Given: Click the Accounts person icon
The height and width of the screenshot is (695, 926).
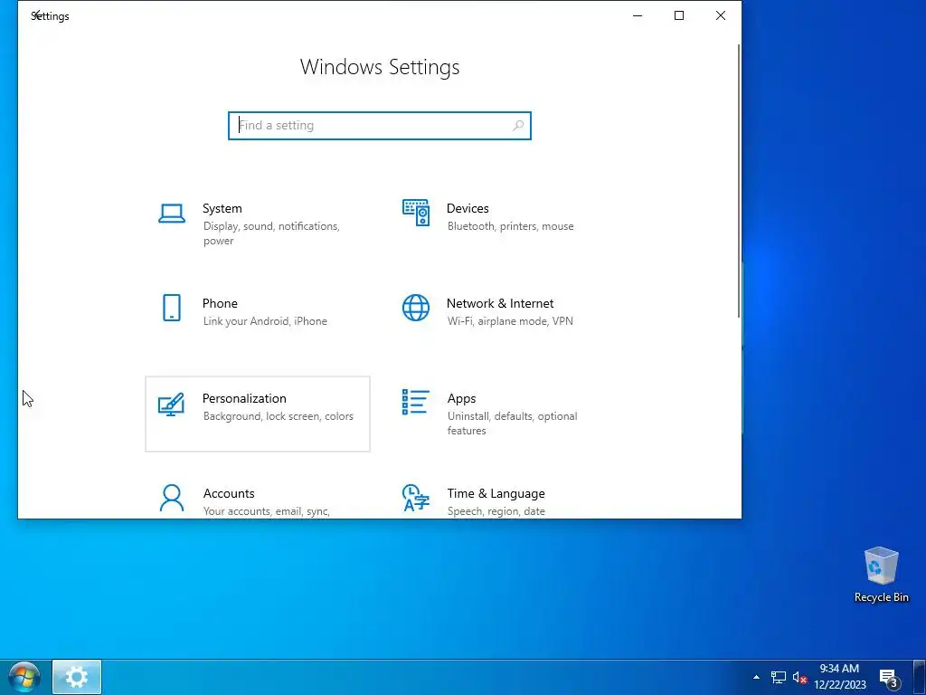Looking at the screenshot, I should tap(172, 499).
